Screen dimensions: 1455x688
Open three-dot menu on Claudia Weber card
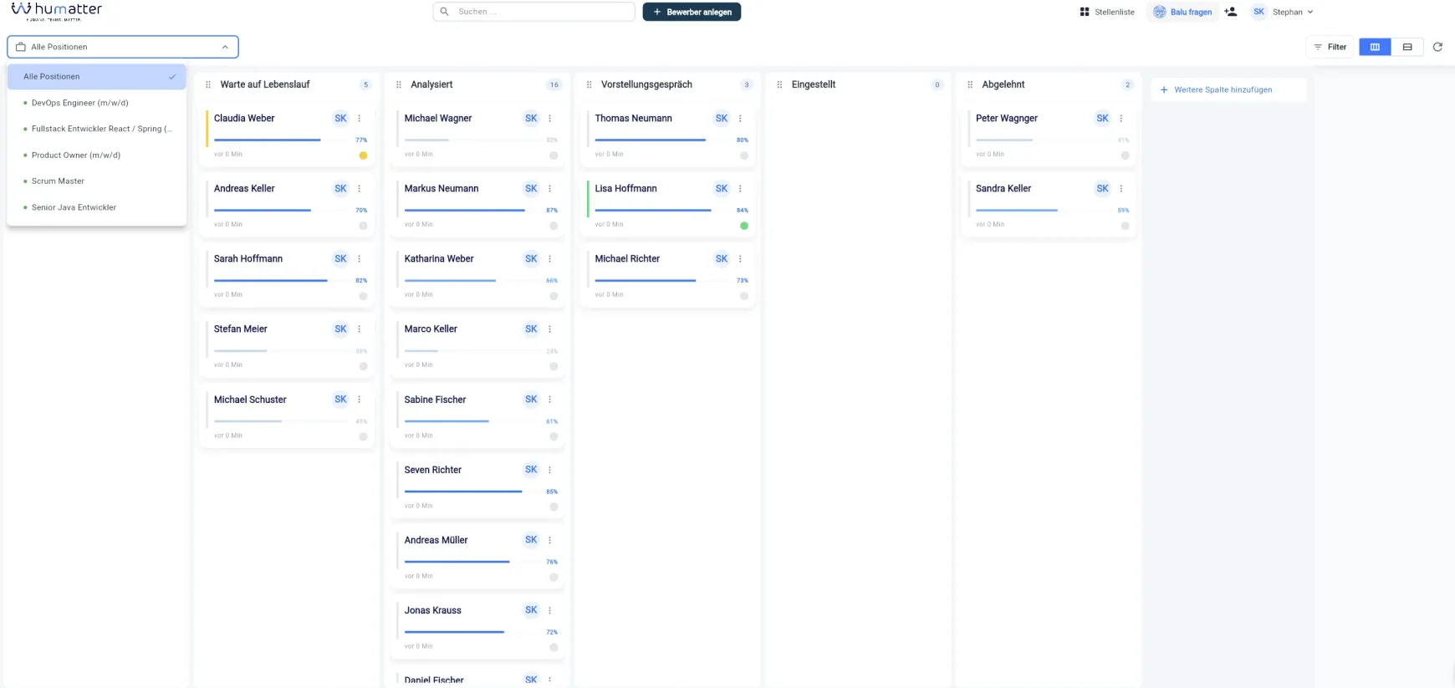(360, 119)
